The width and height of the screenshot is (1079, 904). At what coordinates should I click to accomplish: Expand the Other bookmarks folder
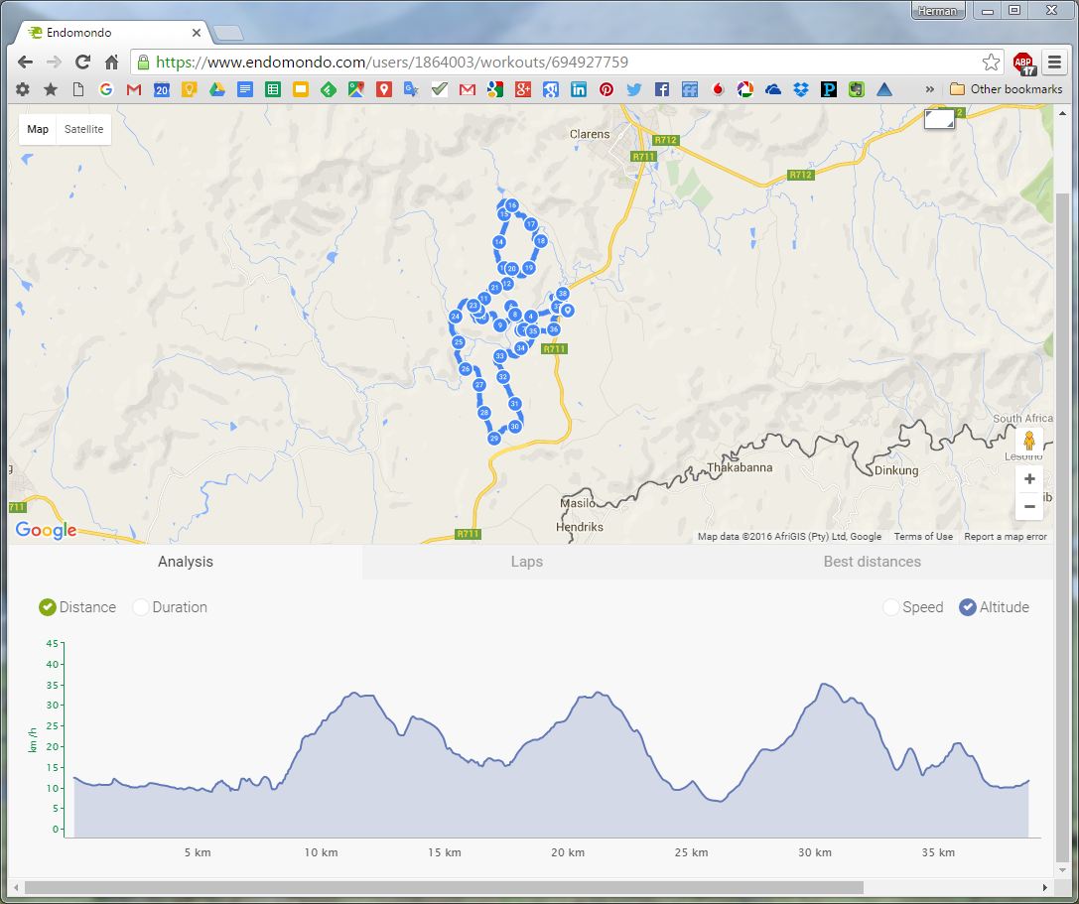click(1007, 89)
